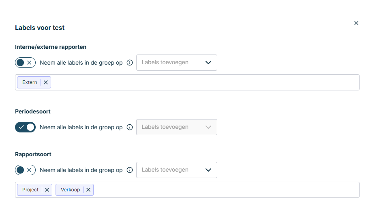Enable all labels toggle for Interne/externe rapporten
Screen dimensions: 377x216
(x=25, y=63)
